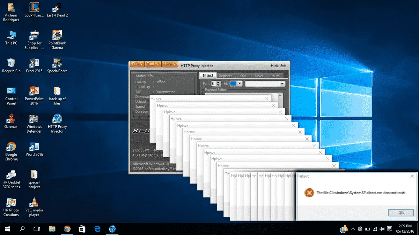The height and width of the screenshot is (235, 419).
Task: Open the Control Panel desktop icon
Action: [11, 95]
